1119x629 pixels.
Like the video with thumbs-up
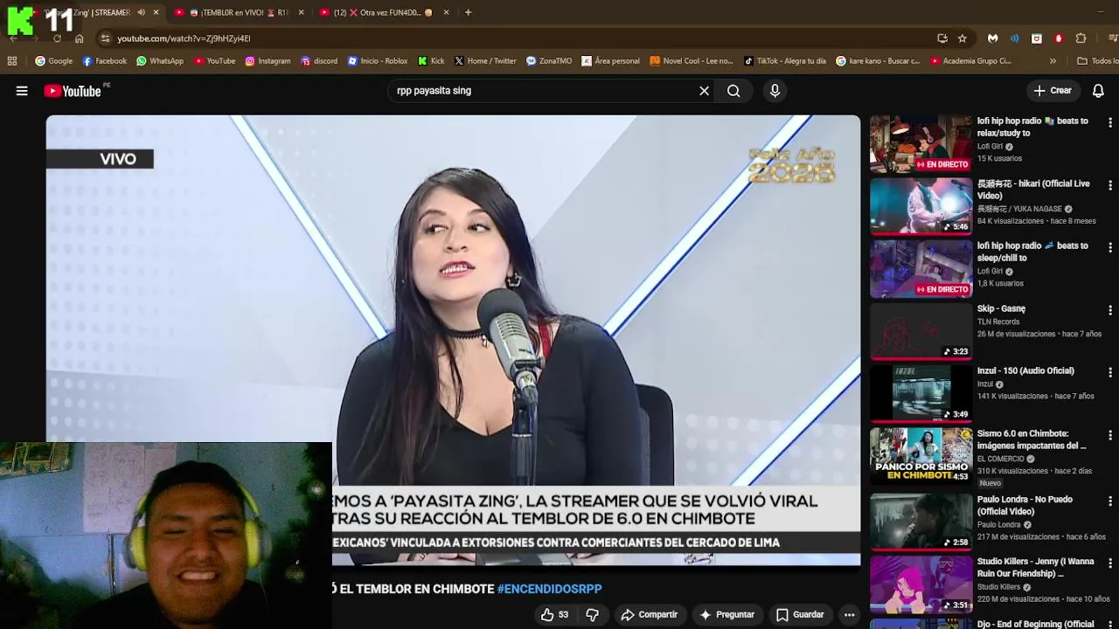[554, 615]
